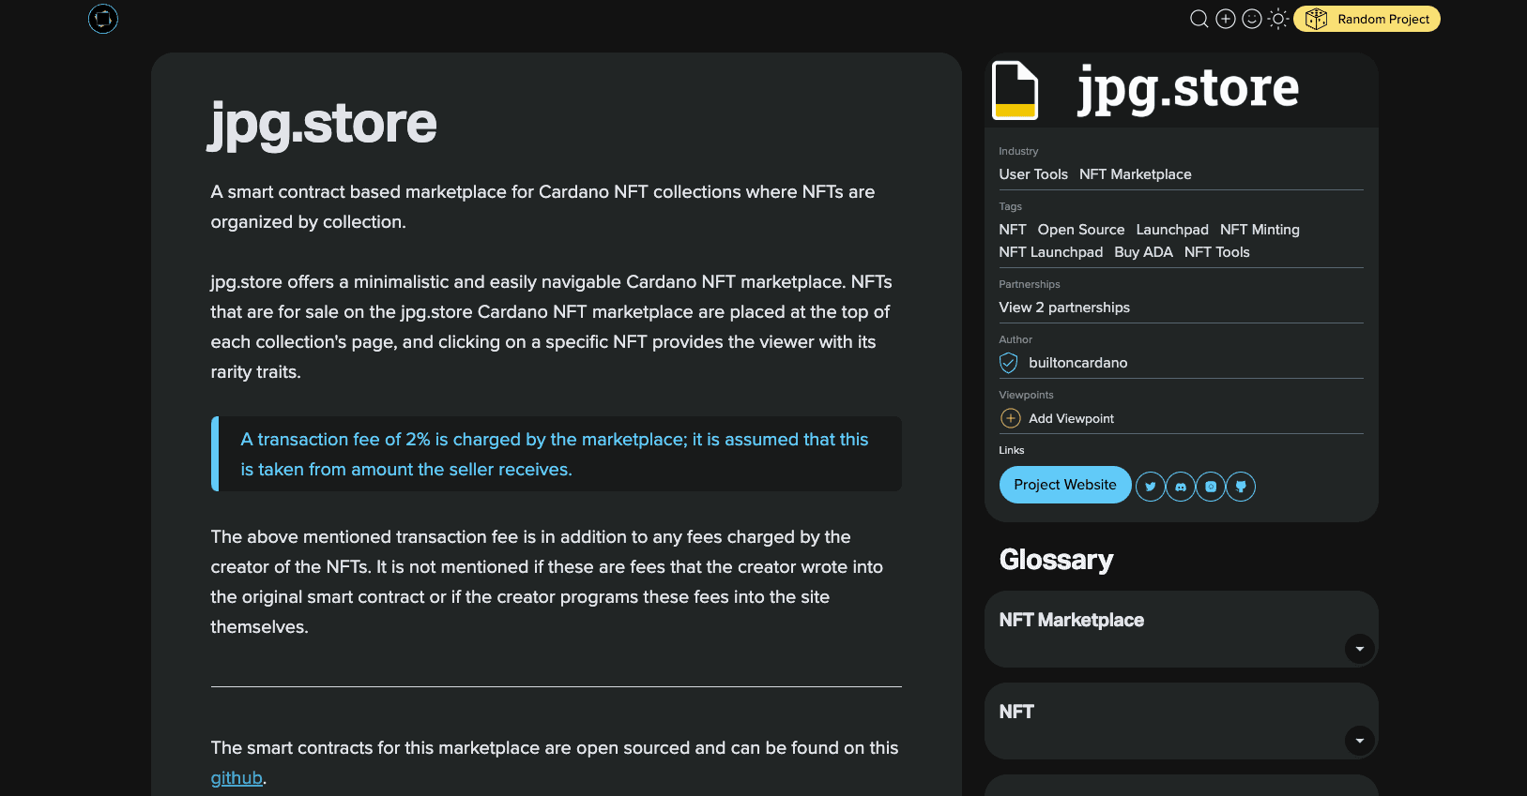Follow the github link in the description
Viewport: 1527px width, 796px height.
[x=237, y=778]
